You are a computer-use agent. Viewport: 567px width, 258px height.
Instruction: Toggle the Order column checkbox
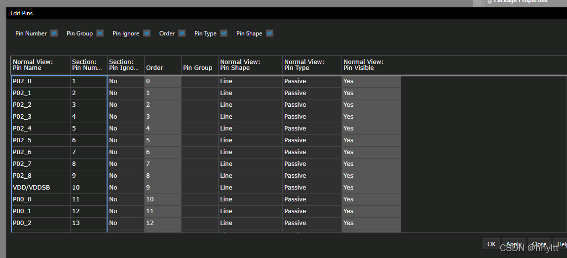(x=182, y=33)
